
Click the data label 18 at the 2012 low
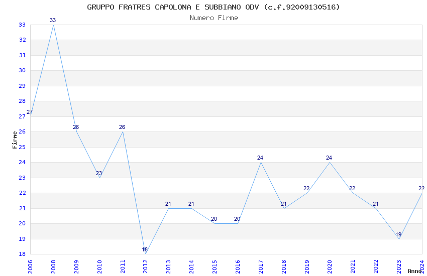coord(145,249)
